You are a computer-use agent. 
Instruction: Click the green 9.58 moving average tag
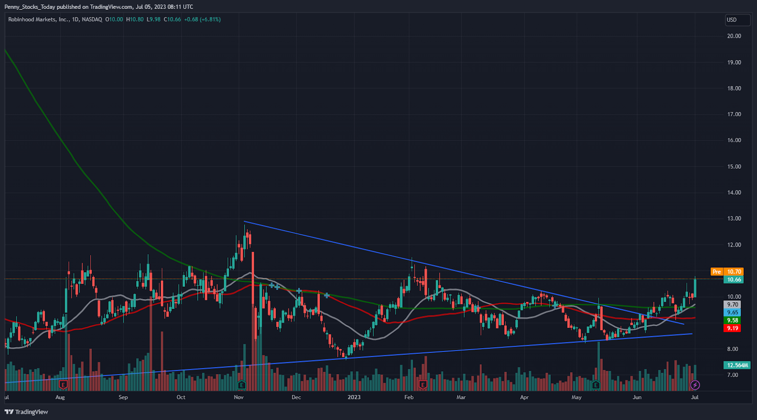coord(732,320)
